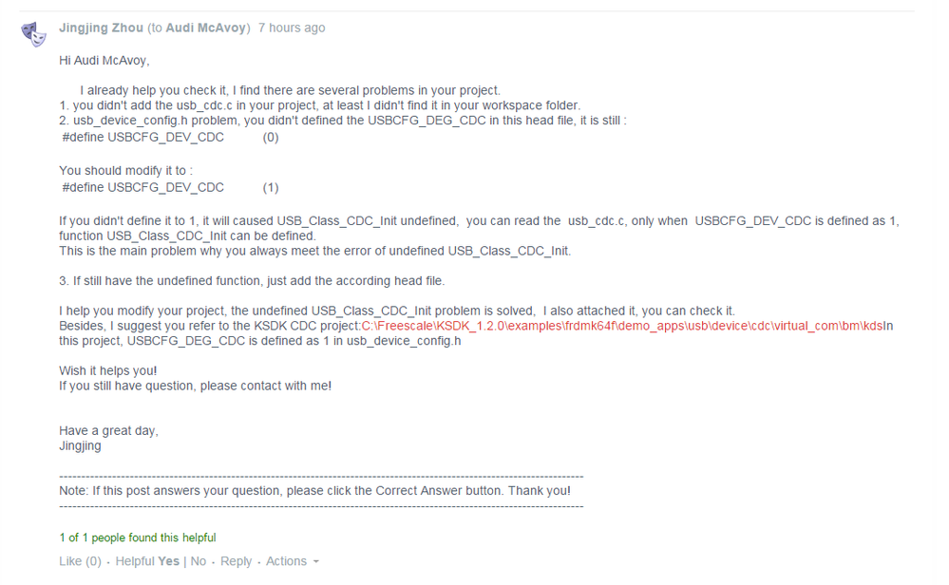Mark post not helpful with No
The image size is (949, 585).
(x=199, y=561)
